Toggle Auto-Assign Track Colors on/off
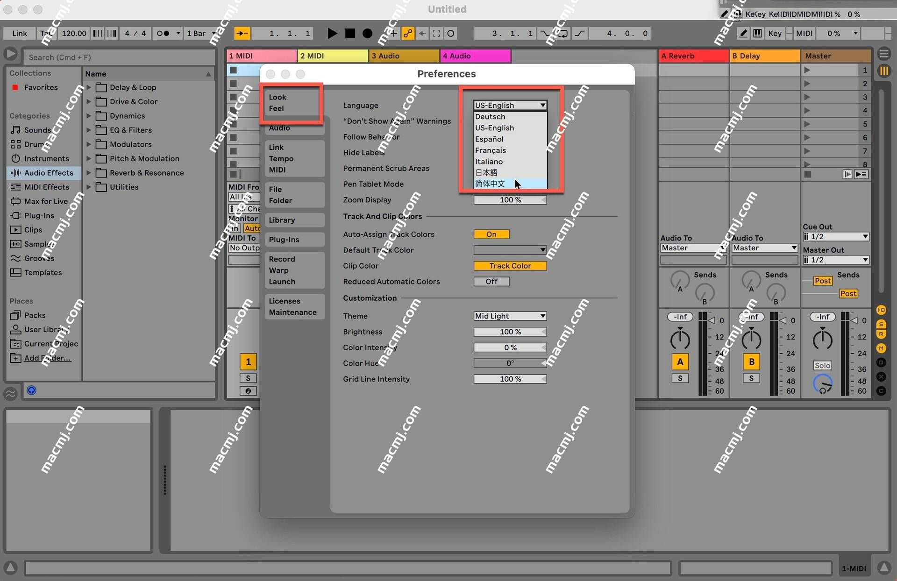This screenshot has width=897, height=581. (x=491, y=234)
